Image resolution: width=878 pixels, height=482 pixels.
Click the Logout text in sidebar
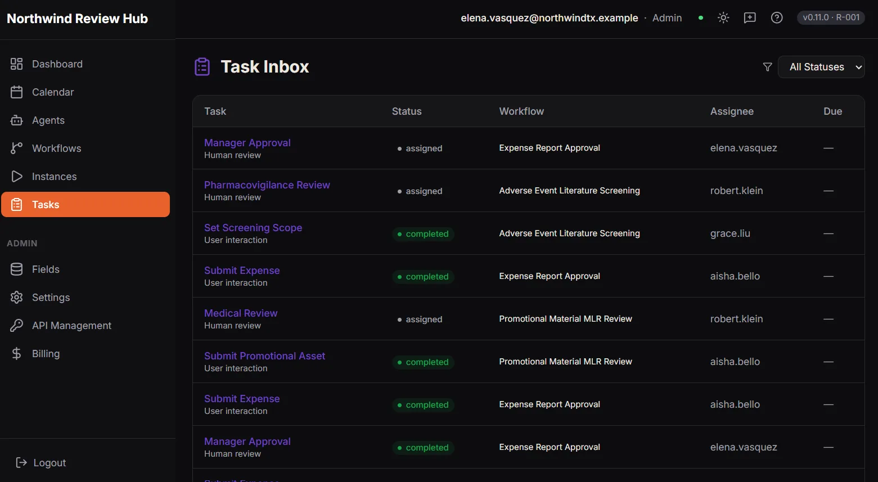[49, 463]
